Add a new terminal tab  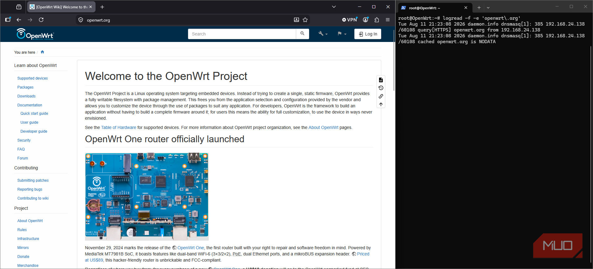click(x=479, y=8)
